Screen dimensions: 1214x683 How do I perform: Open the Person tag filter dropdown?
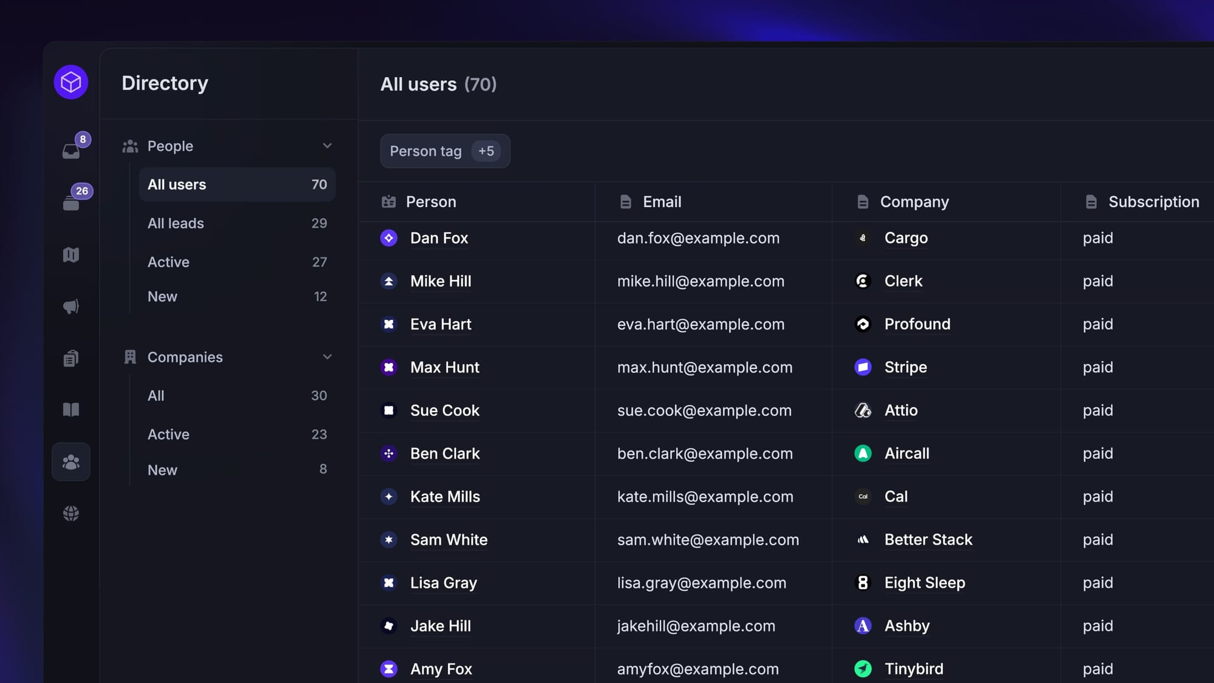pos(426,151)
